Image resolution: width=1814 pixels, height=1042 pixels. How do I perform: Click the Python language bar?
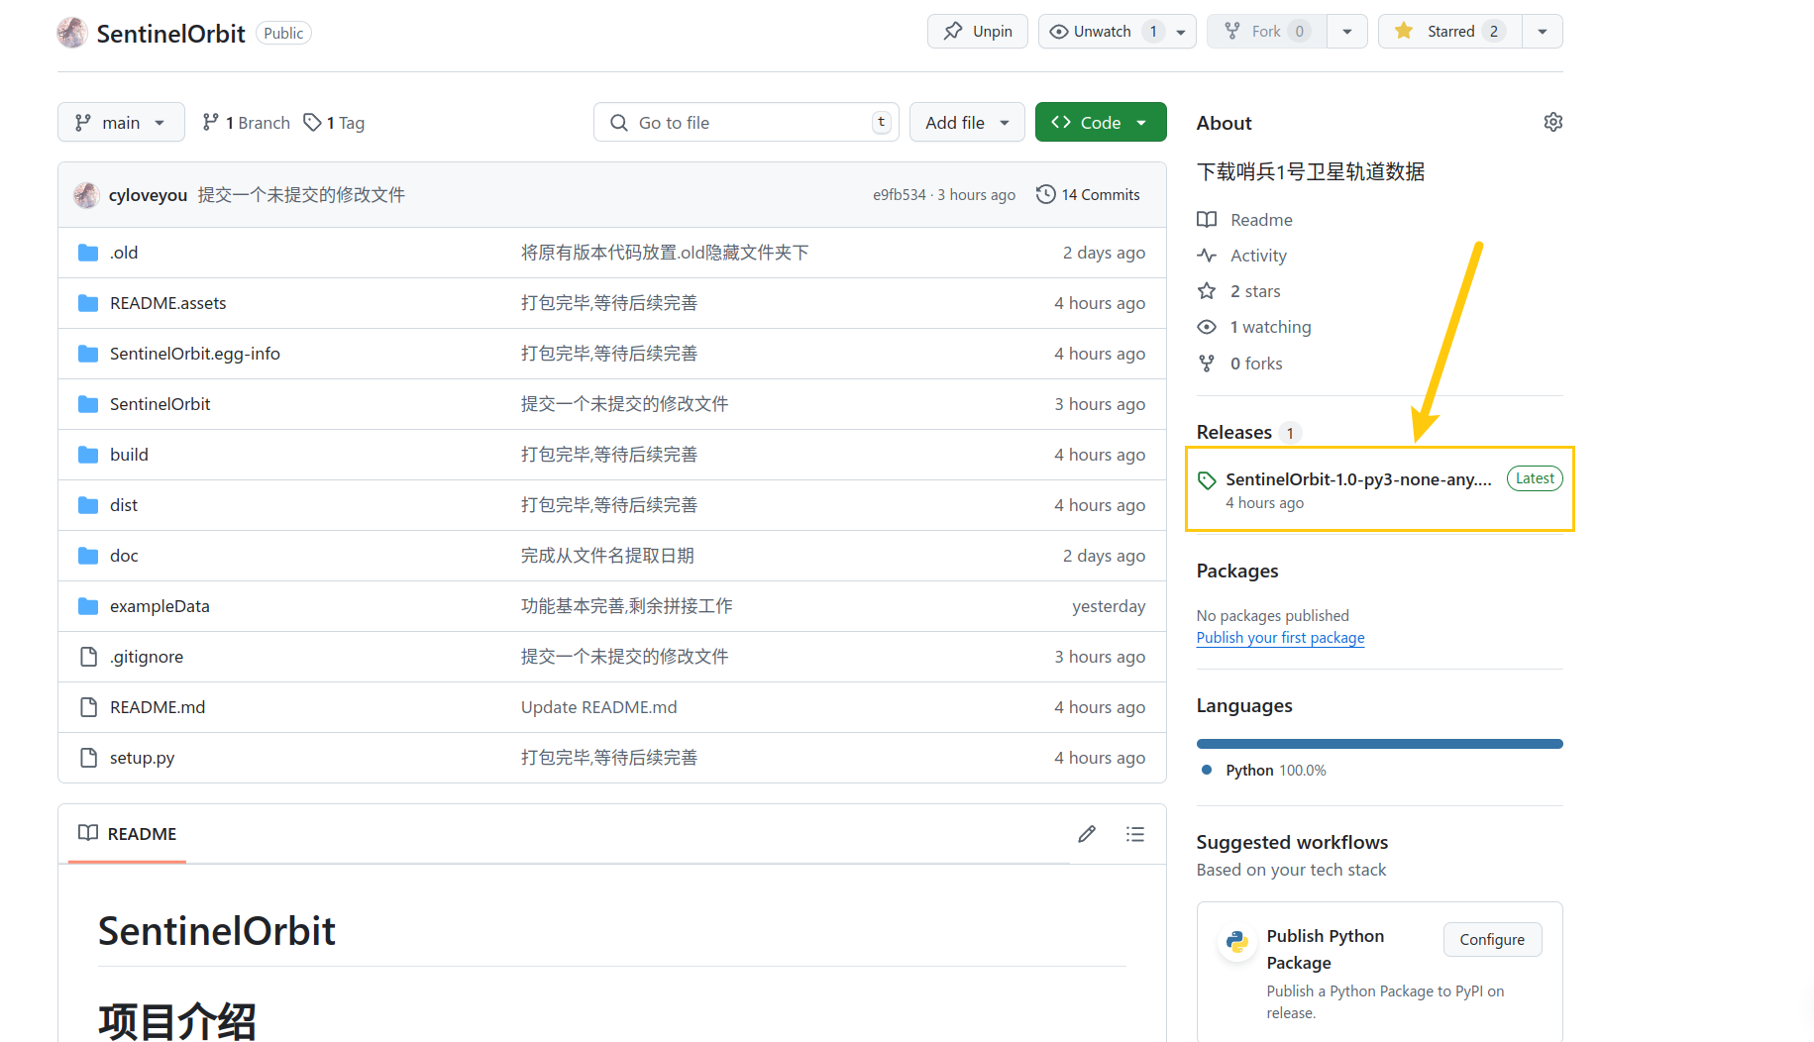(x=1379, y=744)
